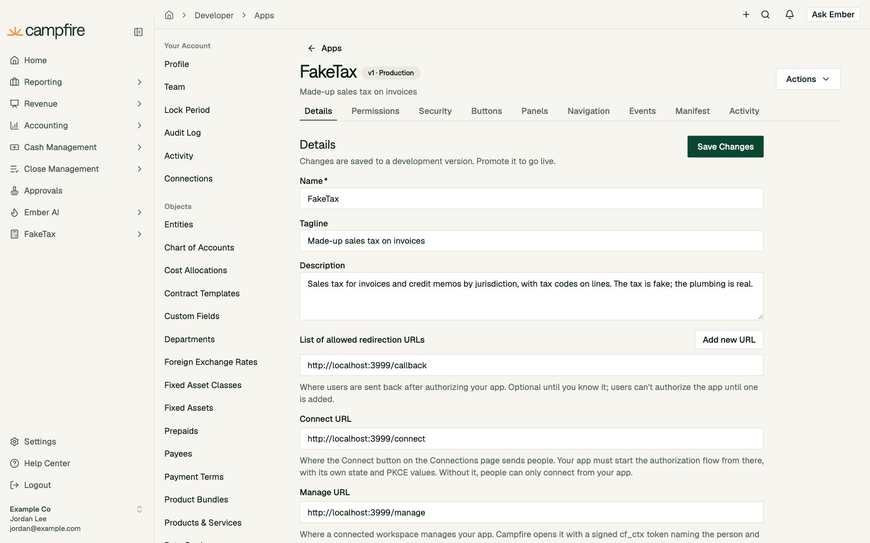Click the Tagline input field
The height and width of the screenshot is (543, 870).
point(531,241)
